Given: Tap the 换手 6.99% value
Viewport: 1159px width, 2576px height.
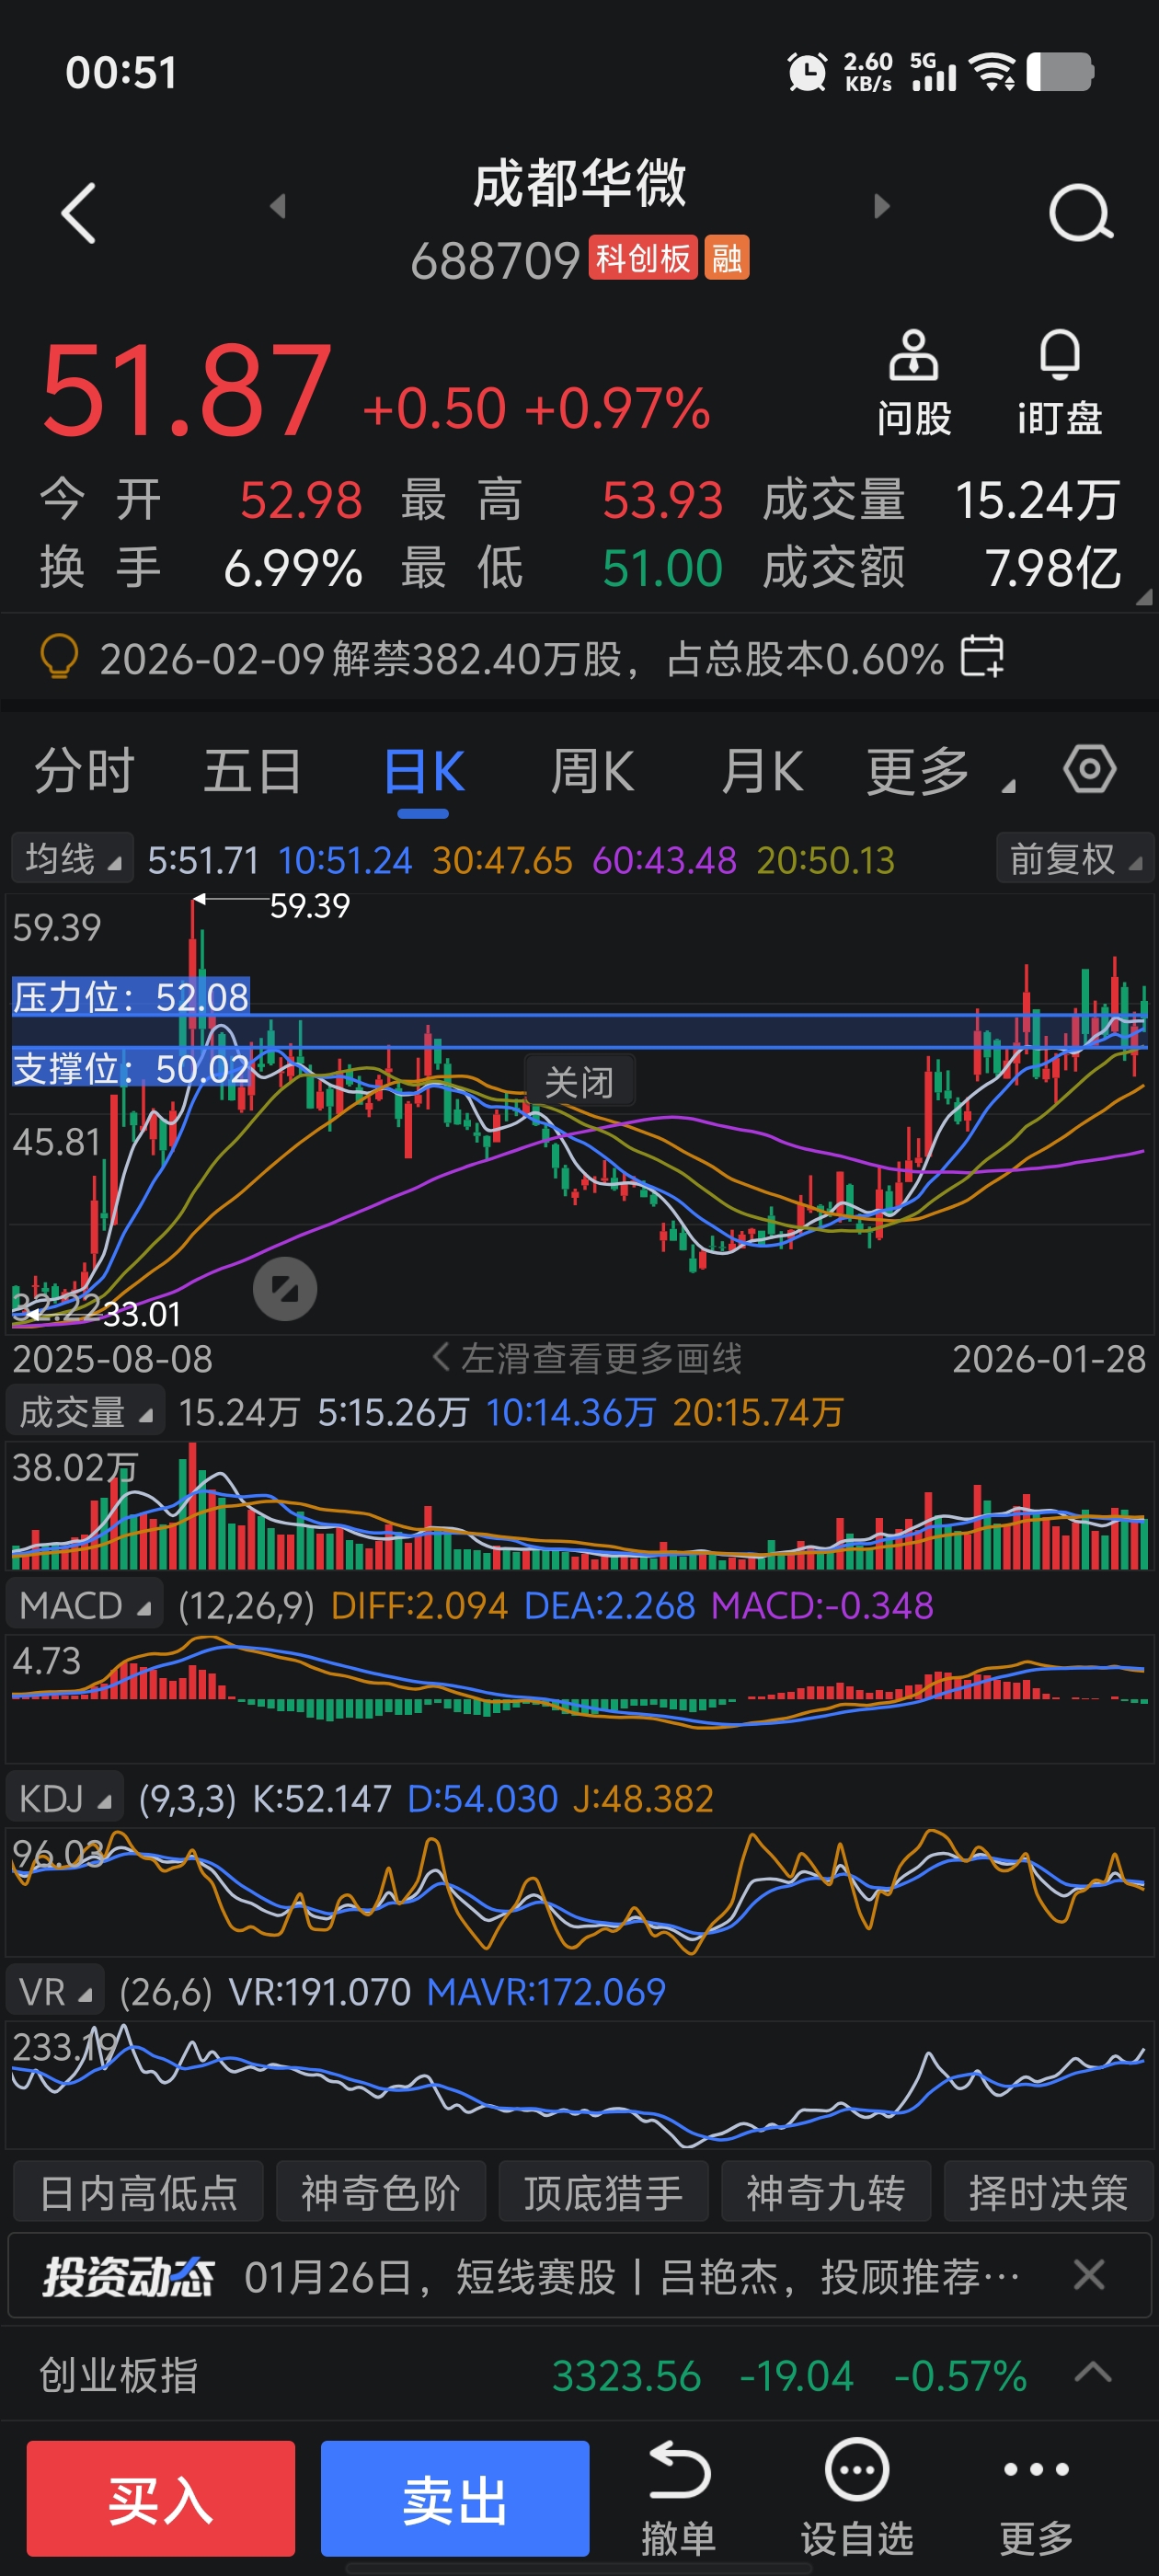Looking at the screenshot, I should [292, 568].
